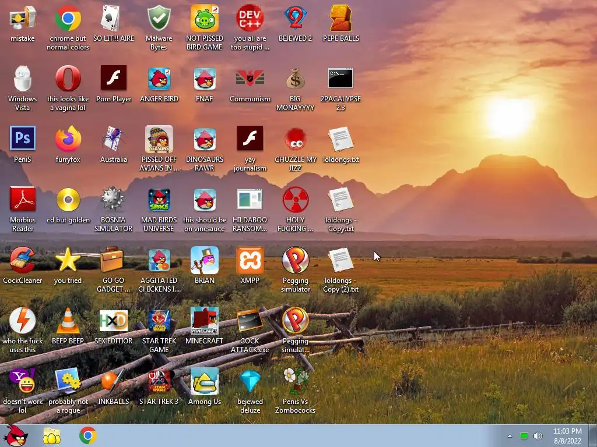This screenshot has height=447, width=597.
Task: Open the CCleaner brush desktop icon
Action: [23, 260]
